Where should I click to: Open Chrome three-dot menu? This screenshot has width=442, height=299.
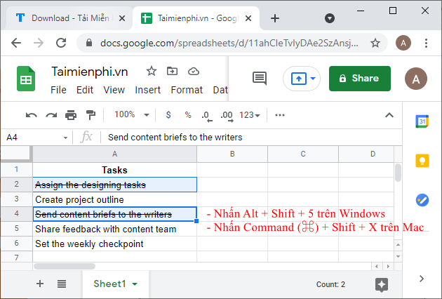427,43
